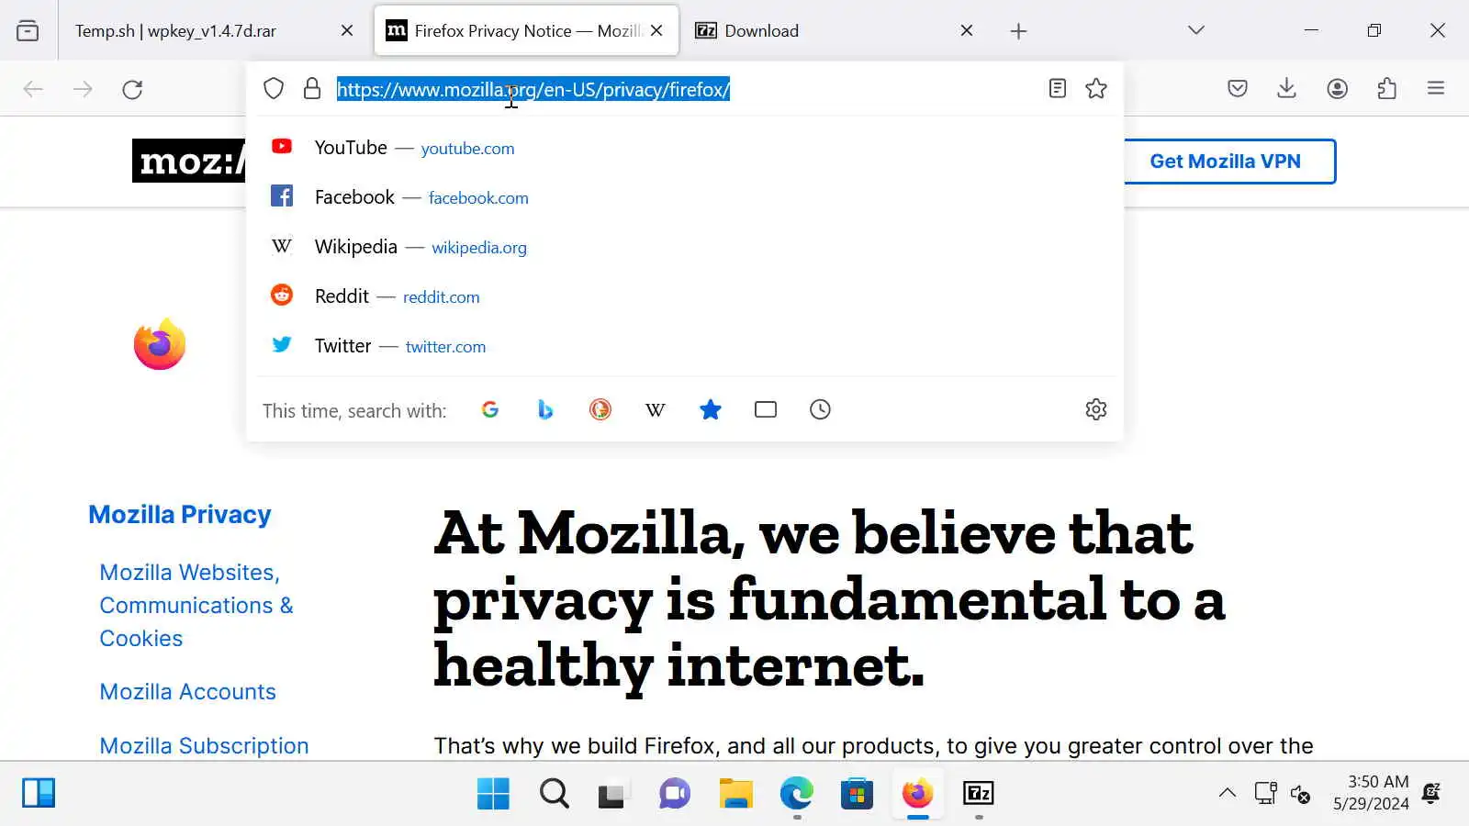
Task: Reload the current page
Action: (132, 89)
